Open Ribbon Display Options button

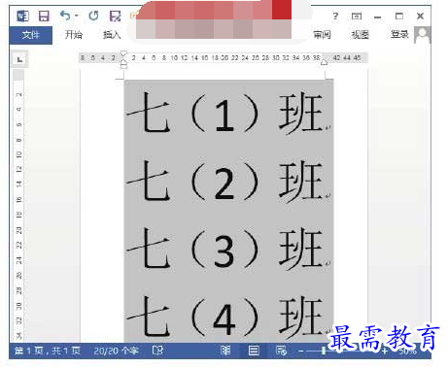click(x=357, y=16)
